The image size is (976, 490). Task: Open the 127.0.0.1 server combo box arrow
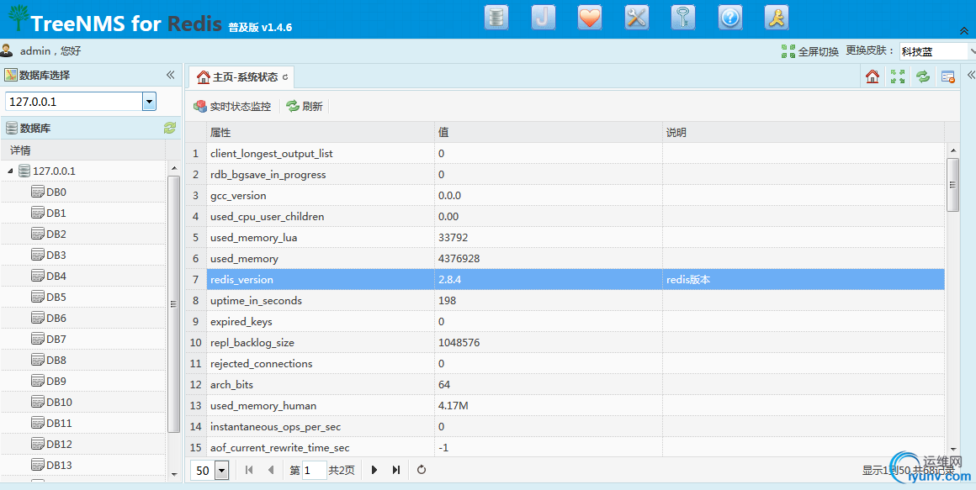(149, 102)
